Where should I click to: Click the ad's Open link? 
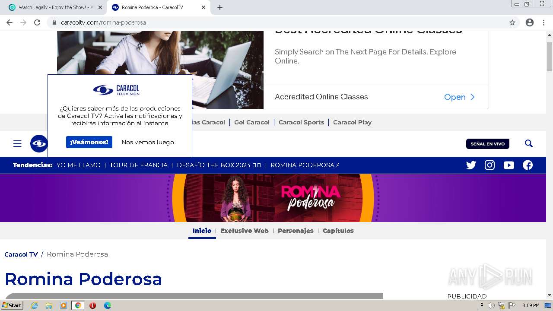pyautogui.click(x=460, y=97)
